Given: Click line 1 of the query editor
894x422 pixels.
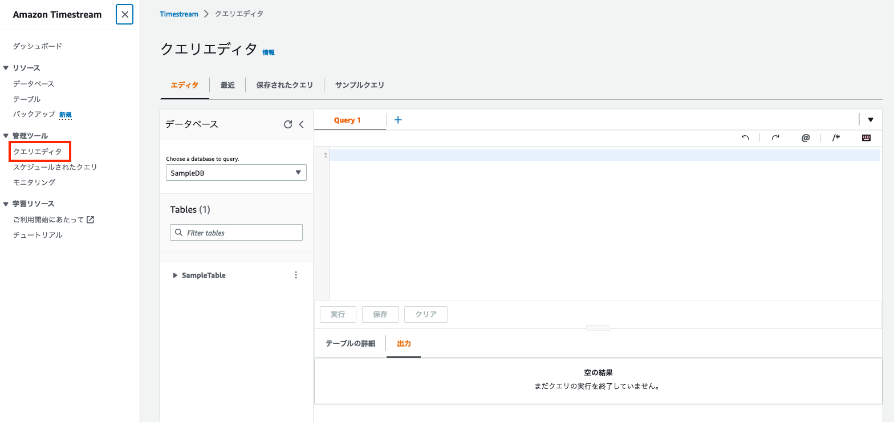Looking at the screenshot, I should [x=604, y=155].
